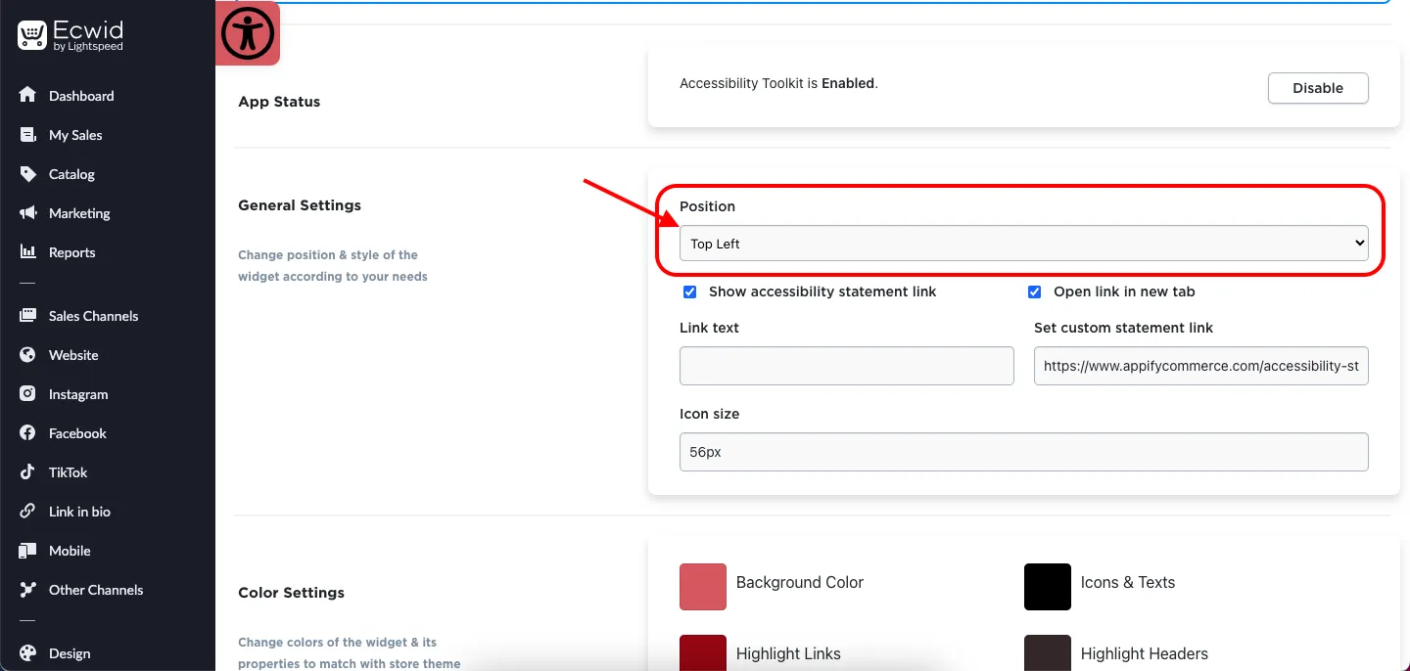The width and height of the screenshot is (1410, 671).
Task: Click the General Settings heading
Action: pos(300,205)
